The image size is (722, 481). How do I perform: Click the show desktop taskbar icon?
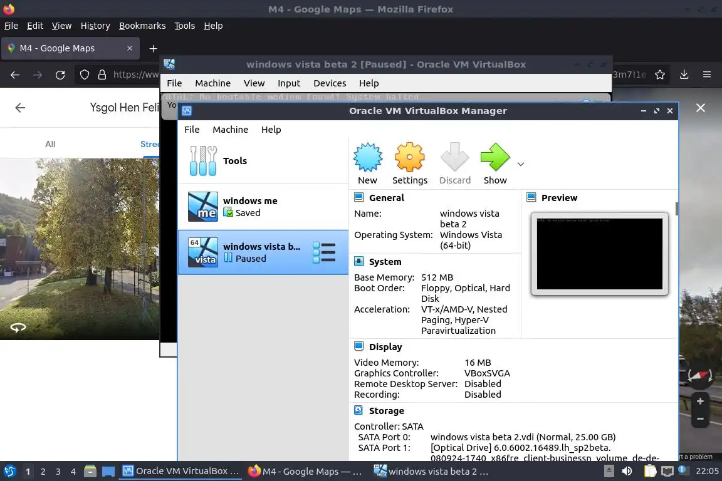pyautogui.click(x=108, y=472)
